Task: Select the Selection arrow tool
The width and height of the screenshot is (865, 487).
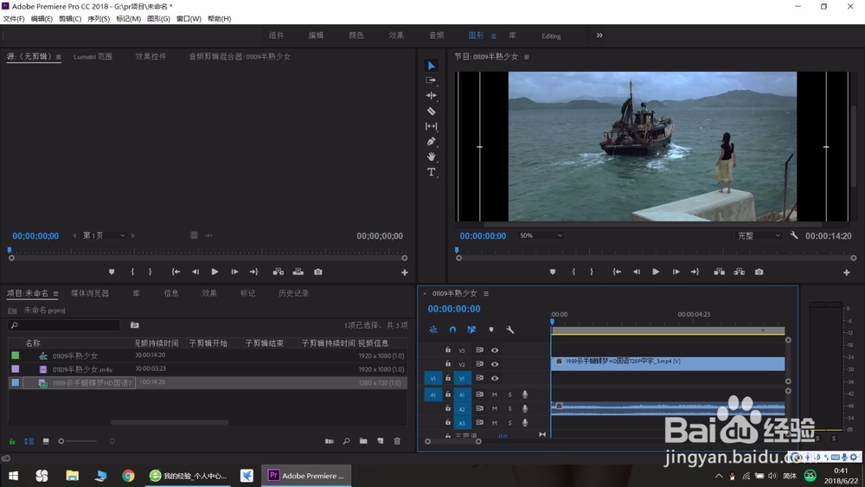Action: pyautogui.click(x=432, y=66)
